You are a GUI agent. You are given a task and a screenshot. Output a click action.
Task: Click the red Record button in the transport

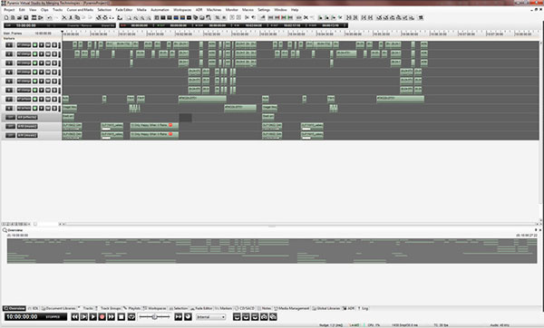pyautogui.click(x=102, y=316)
